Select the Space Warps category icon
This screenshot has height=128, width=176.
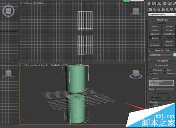pyautogui.click(x=172, y=9)
